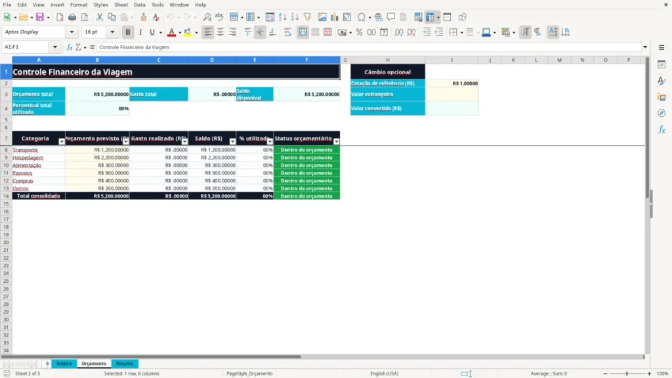
Task: Click the Save document icon
Action: click(x=40, y=17)
